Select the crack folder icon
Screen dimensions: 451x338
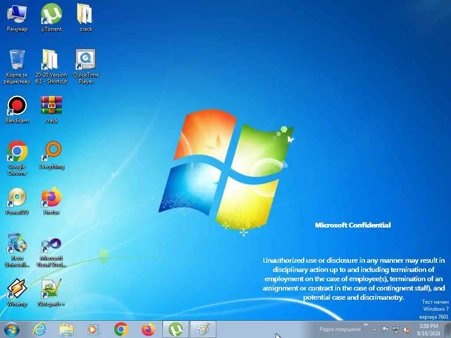point(86,18)
